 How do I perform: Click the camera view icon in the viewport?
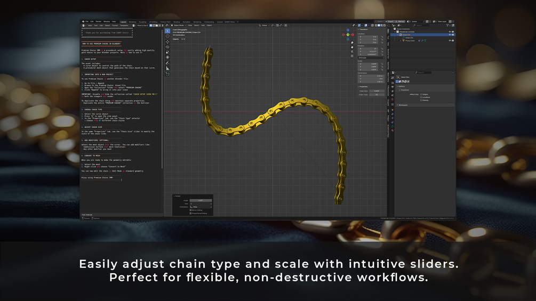point(352,52)
